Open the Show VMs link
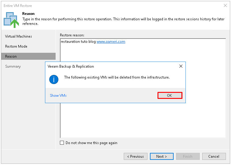This screenshot has height=165, width=232. coord(58,96)
